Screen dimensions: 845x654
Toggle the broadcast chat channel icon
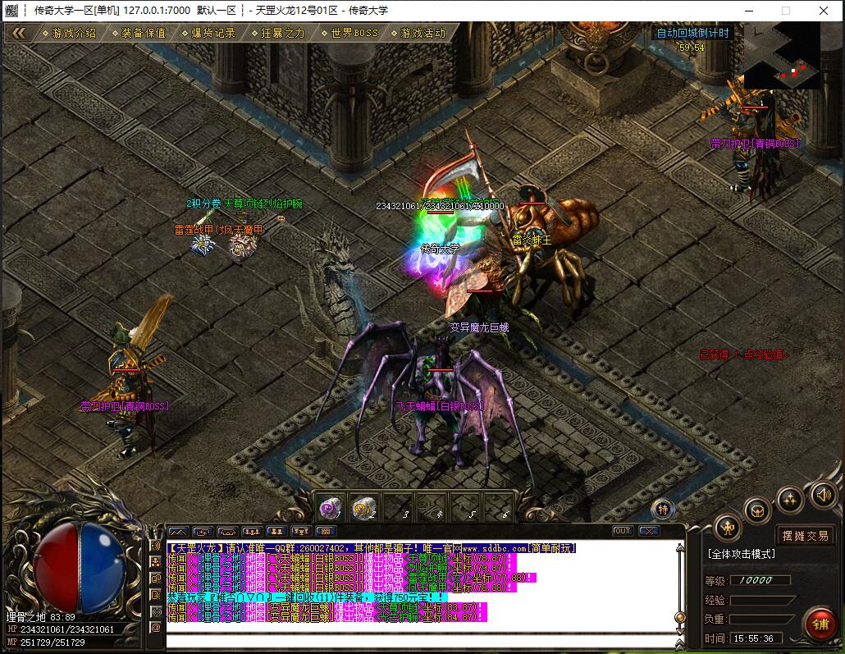(156, 612)
